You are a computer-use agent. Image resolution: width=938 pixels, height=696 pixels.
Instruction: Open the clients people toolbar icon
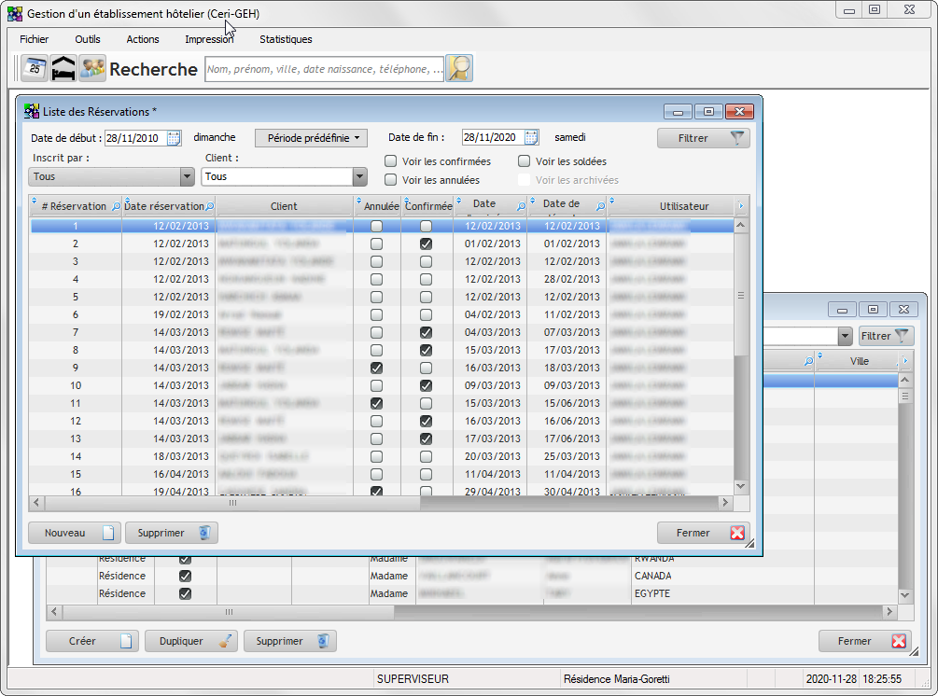point(91,68)
